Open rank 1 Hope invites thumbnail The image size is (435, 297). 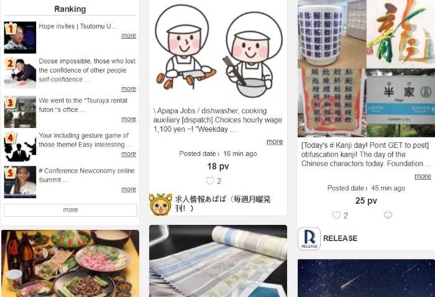pos(20,37)
